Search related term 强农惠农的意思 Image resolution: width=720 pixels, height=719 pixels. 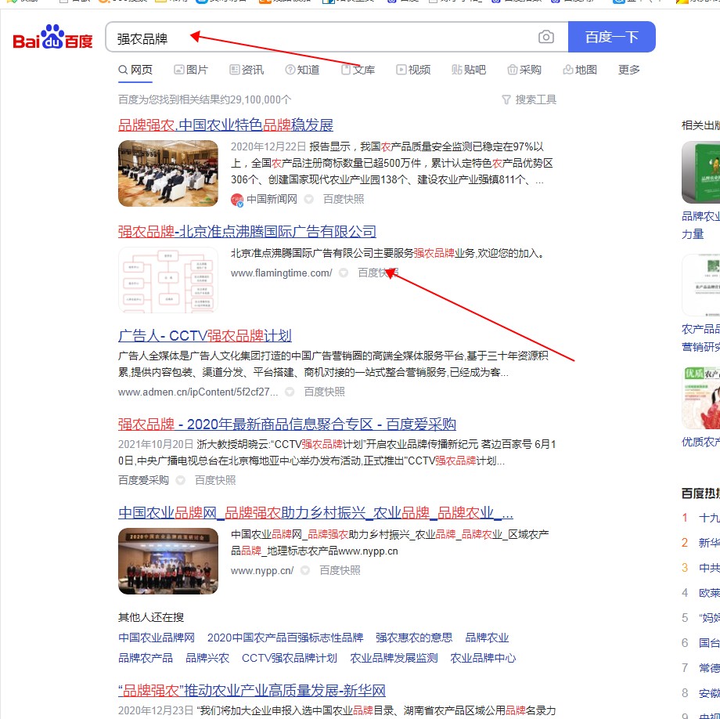coord(414,638)
